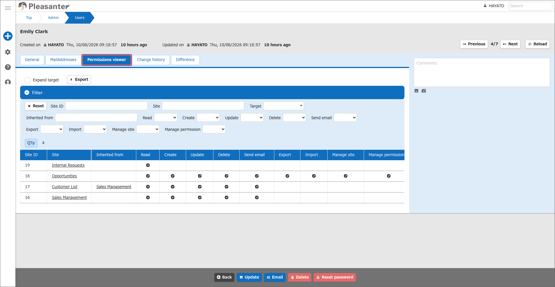Open the Opportunities site link
Viewport: 555px width, 287px height.
64,176
